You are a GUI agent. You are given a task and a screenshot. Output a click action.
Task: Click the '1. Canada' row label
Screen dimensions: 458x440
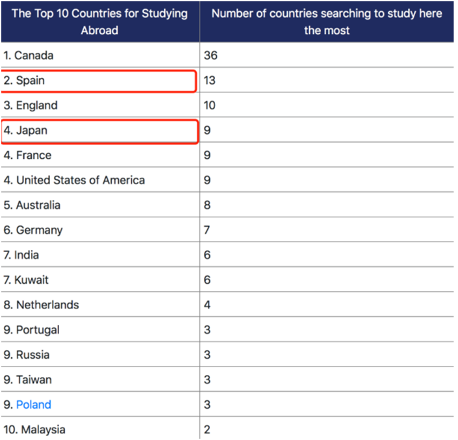point(29,56)
